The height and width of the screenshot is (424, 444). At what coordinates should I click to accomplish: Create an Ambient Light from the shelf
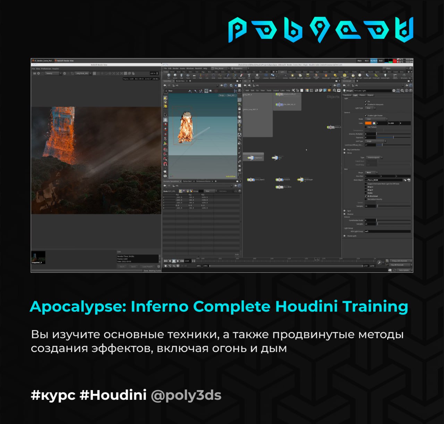385,76
